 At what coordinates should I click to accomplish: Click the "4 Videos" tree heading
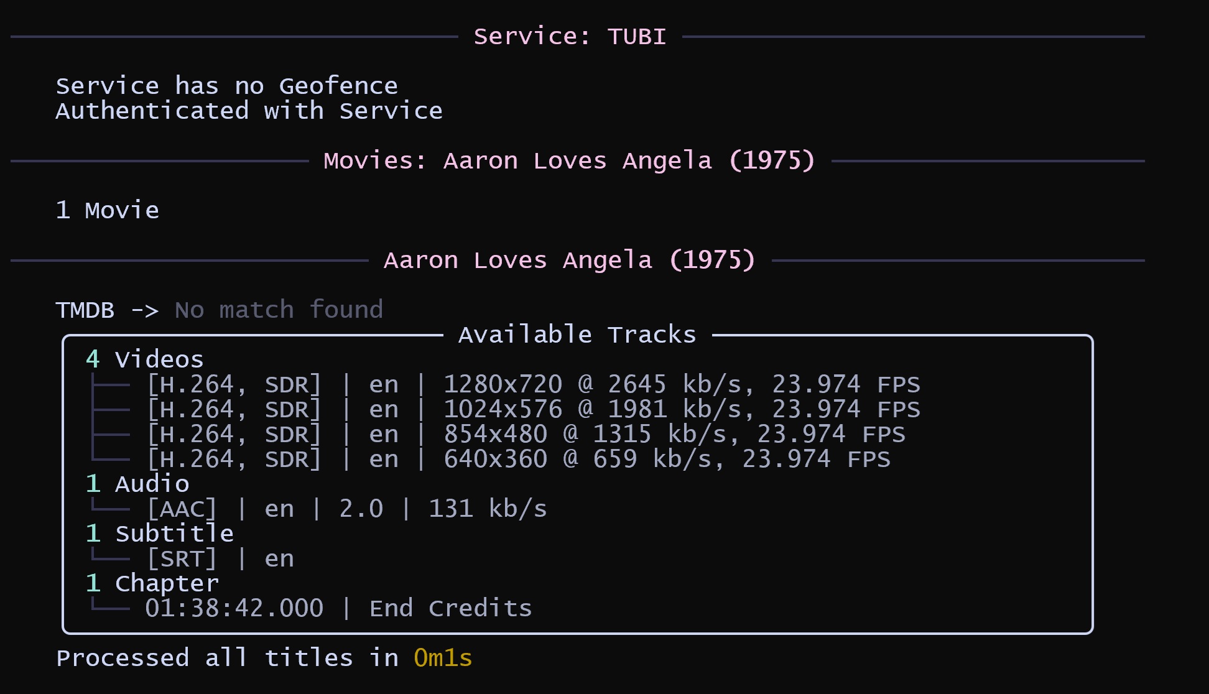point(145,360)
